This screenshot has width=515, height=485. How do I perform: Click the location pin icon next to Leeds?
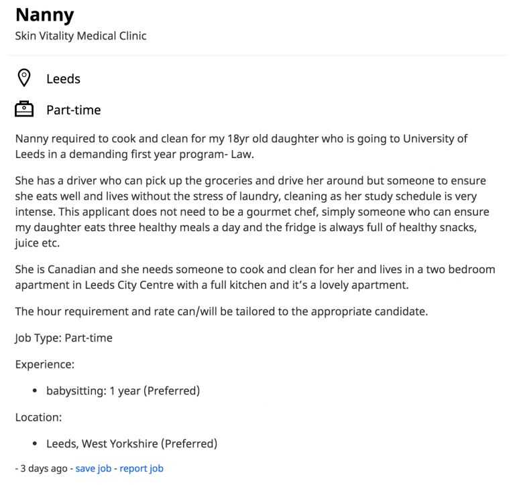point(24,78)
